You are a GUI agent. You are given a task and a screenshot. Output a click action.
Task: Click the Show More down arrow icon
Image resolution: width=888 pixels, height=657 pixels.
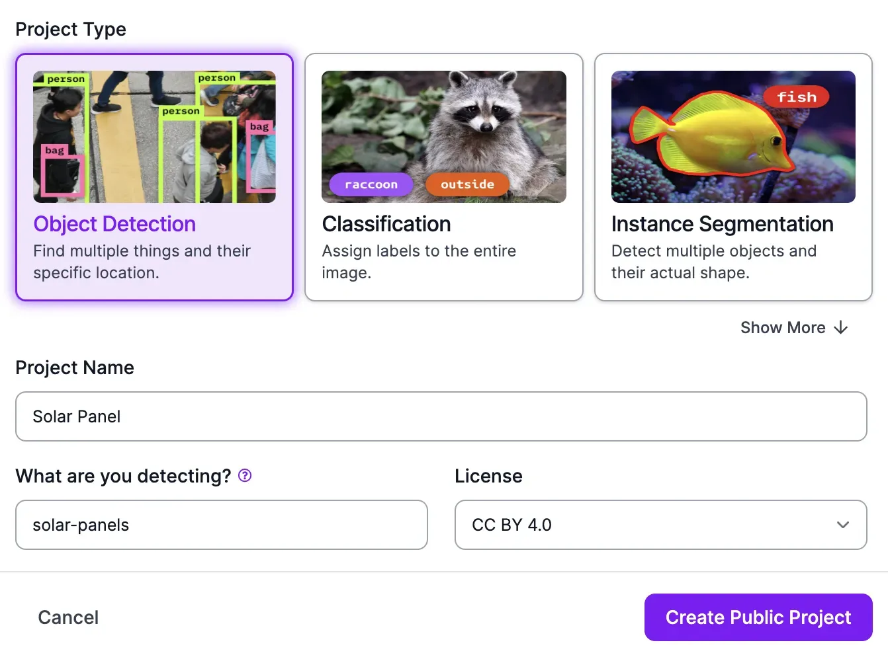[841, 328]
